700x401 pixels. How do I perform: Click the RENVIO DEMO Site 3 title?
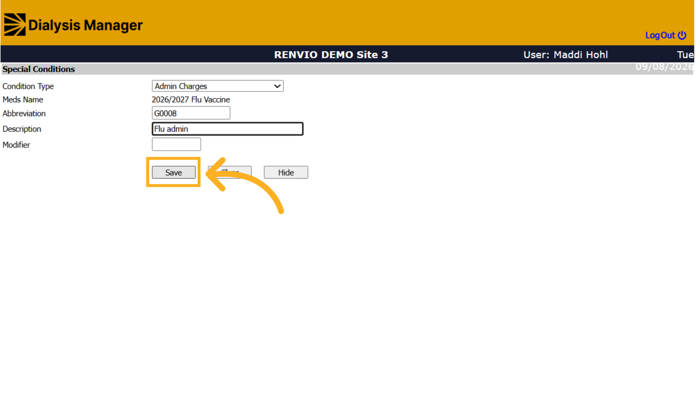point(331,55)
